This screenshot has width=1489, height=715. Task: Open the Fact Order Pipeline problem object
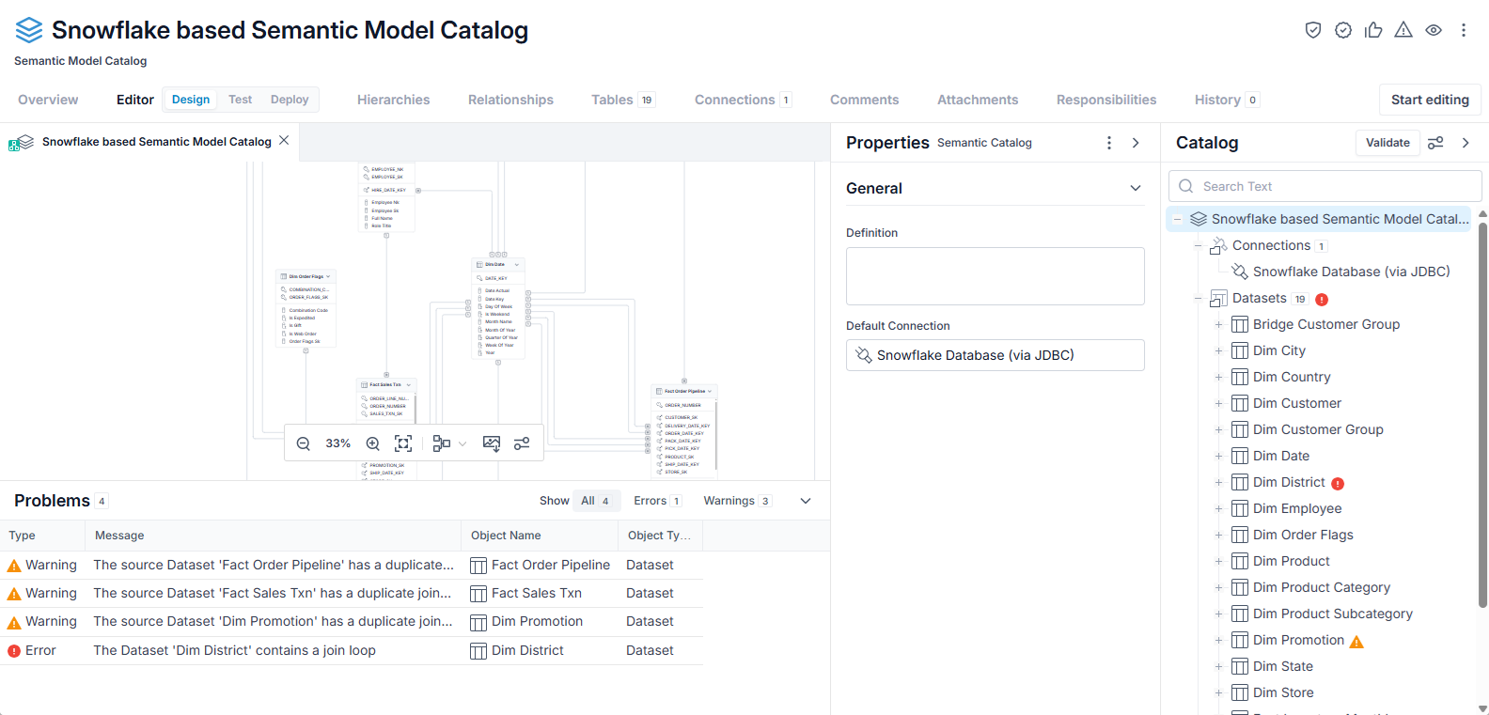click(x=550, y=565)
